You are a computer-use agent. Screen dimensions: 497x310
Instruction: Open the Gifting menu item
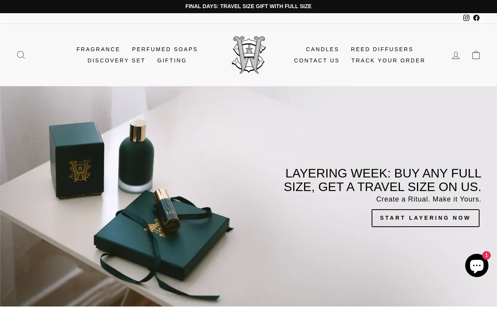(x=172, y=60)
